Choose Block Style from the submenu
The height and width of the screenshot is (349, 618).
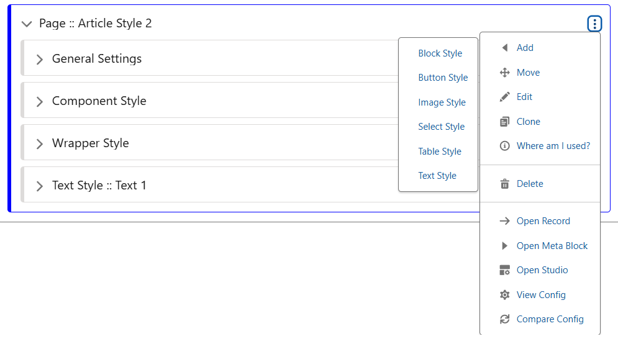tap(440, 53)
